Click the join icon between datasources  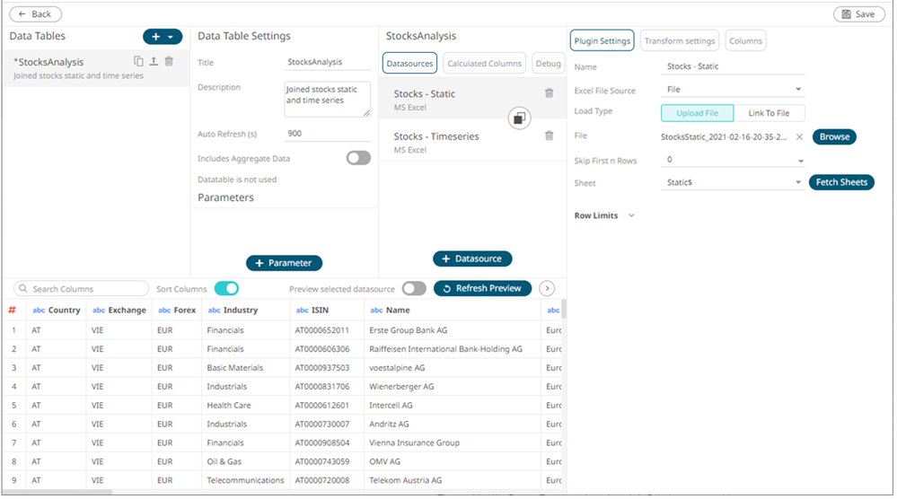coord(519,118)
